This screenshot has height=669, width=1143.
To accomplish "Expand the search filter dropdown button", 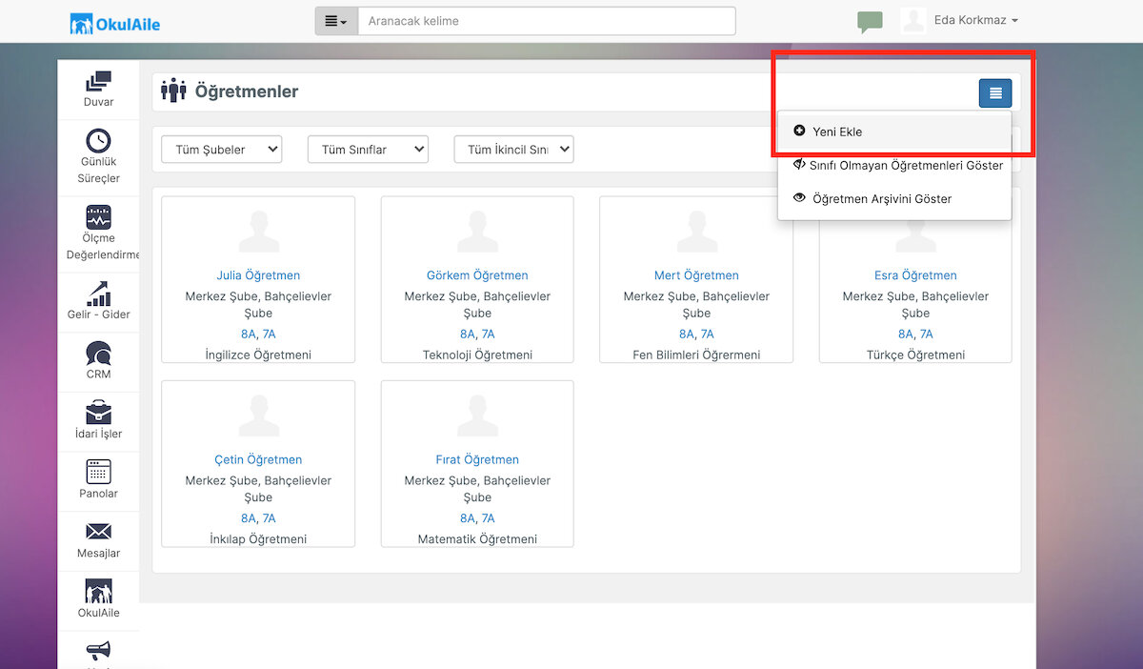I will (336, 21).
